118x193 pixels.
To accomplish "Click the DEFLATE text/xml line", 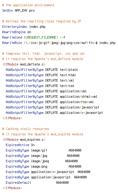I will [x=40, y=80].
